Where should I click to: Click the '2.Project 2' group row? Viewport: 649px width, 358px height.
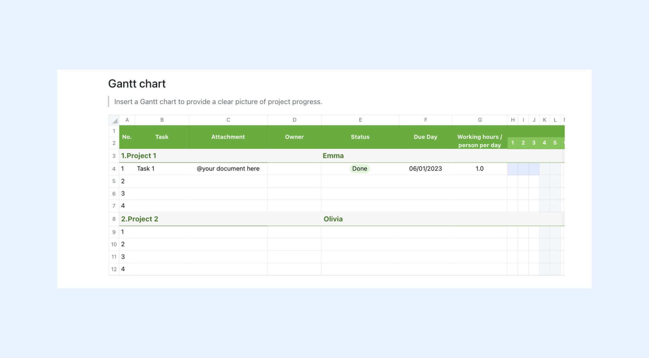coord(193,219)
